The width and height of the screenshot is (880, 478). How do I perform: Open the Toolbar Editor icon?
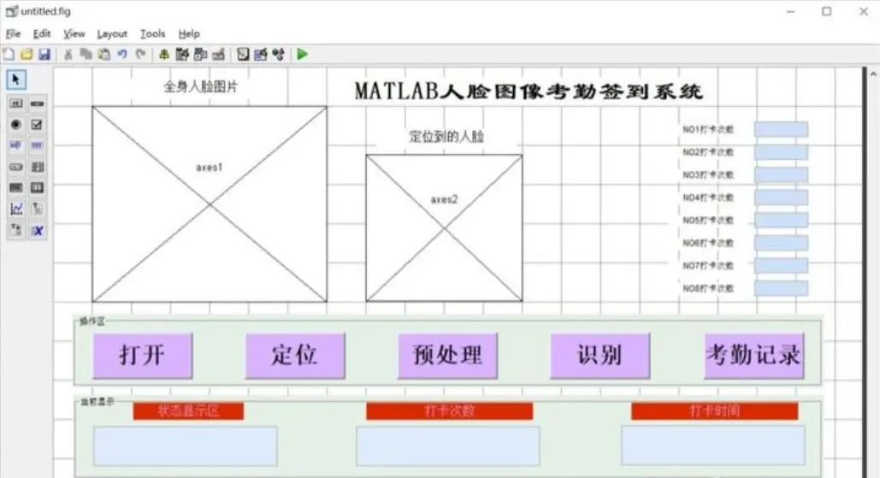[x=219, y=55]
